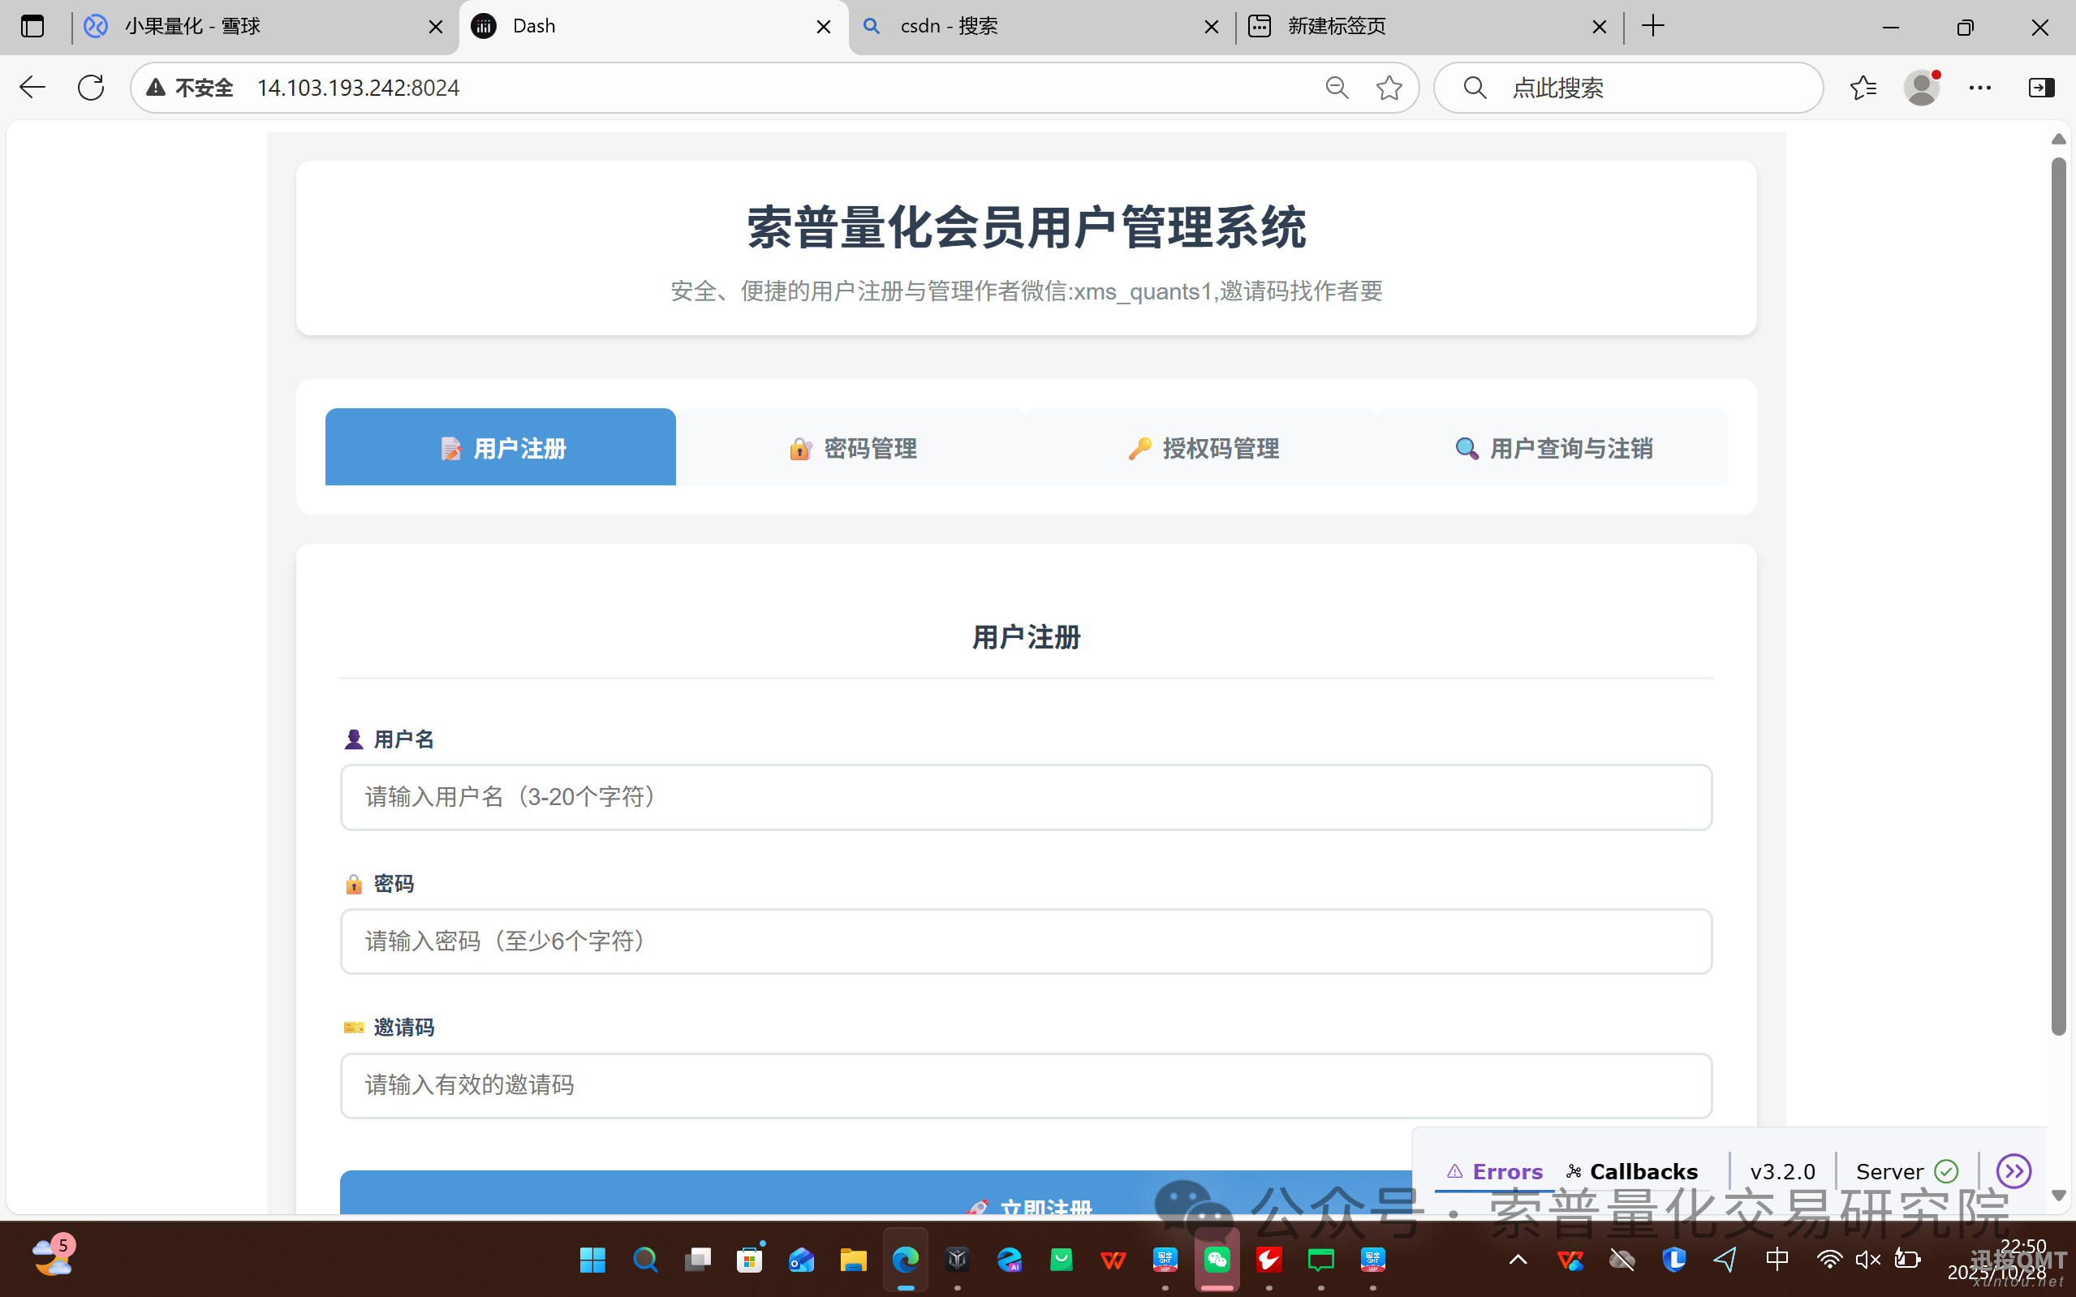Click the zoom out magnifier in address bar

click(1336, 88)
